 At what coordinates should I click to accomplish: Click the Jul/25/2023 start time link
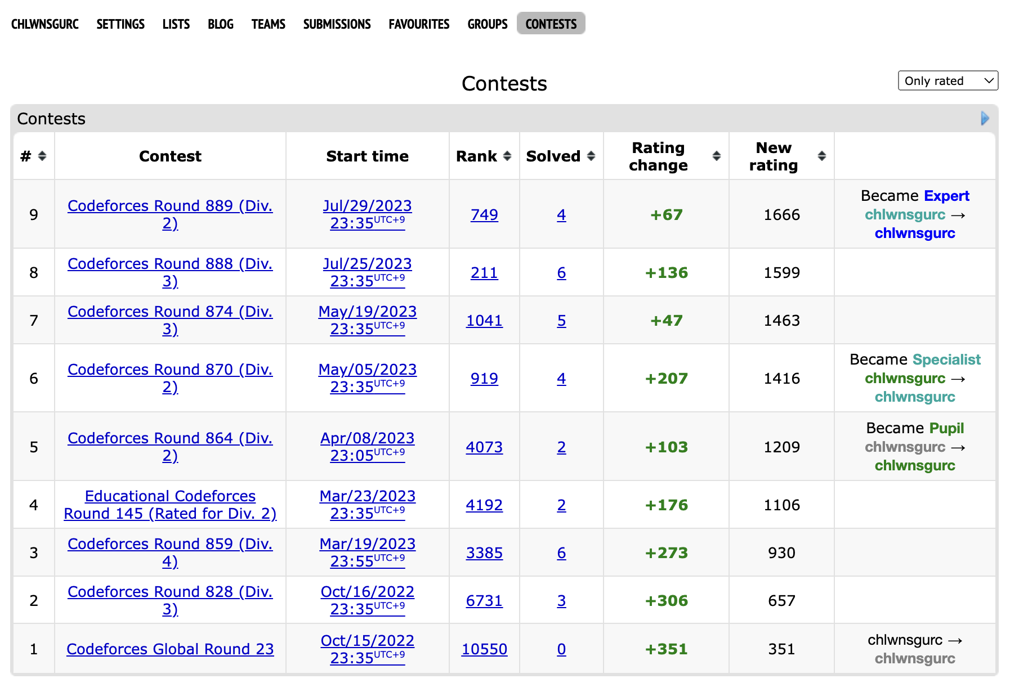pos(368,272)
